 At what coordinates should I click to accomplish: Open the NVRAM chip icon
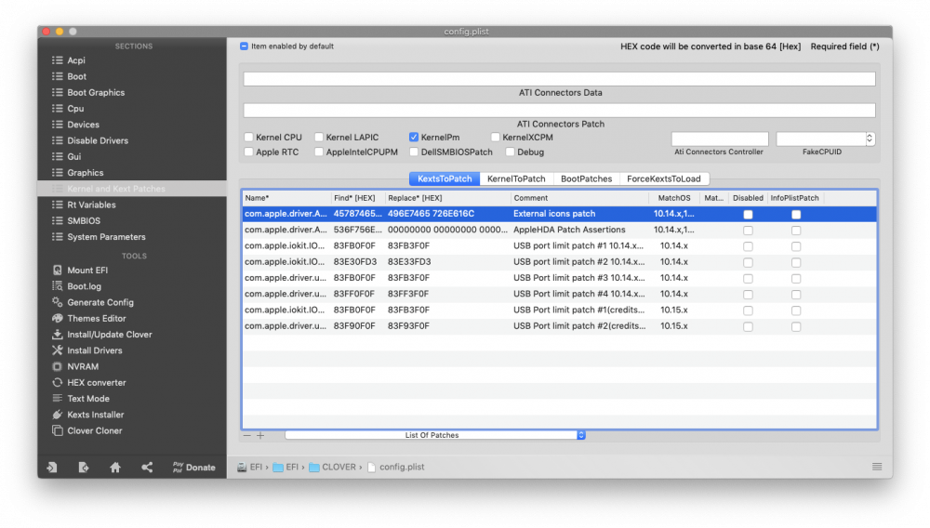(58, 366)
